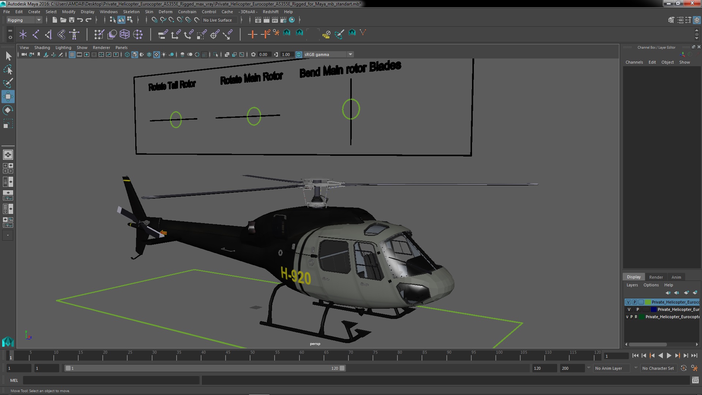Screen dimensions: 702x395
Task: Click the Set Key shelf icon
Action: click(x=252, y=34)
